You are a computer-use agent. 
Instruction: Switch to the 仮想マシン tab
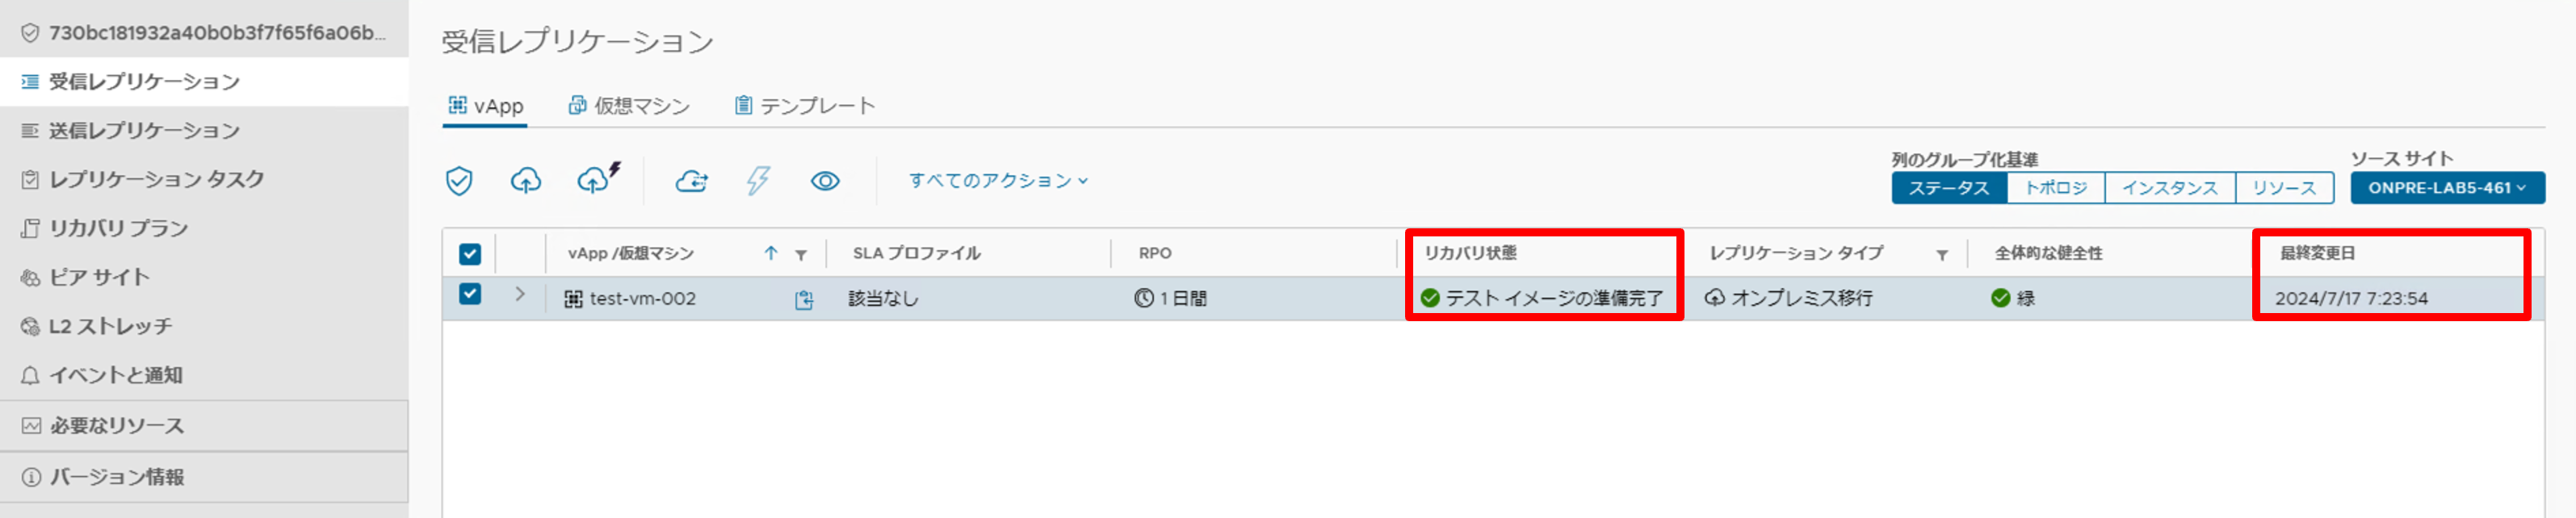630,106
